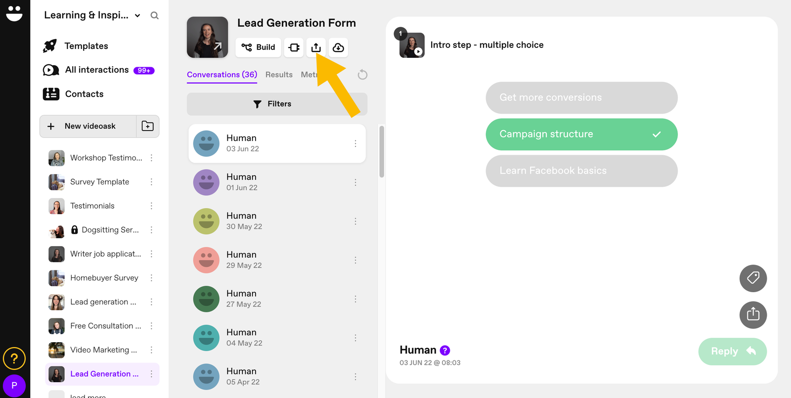Viewport: 791px width, 398px height.
Task: Click the Reply button
Action: 732,352
